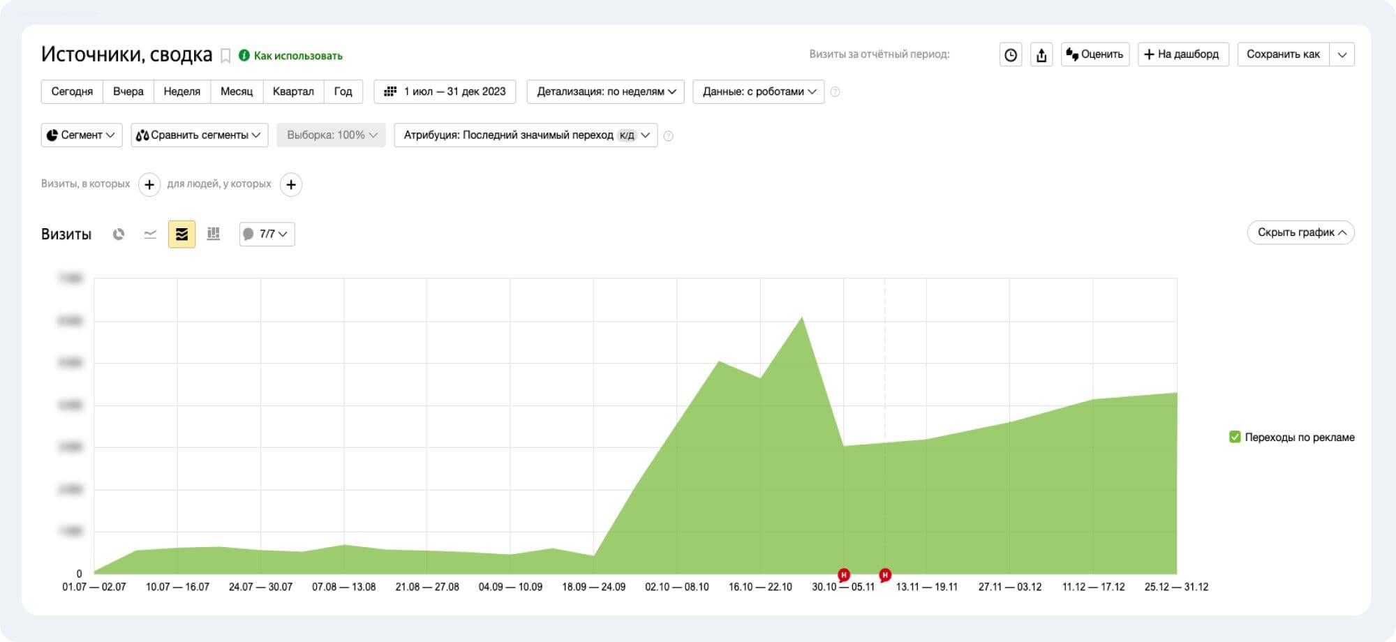Open the 'Как использовать' help link

297,56
